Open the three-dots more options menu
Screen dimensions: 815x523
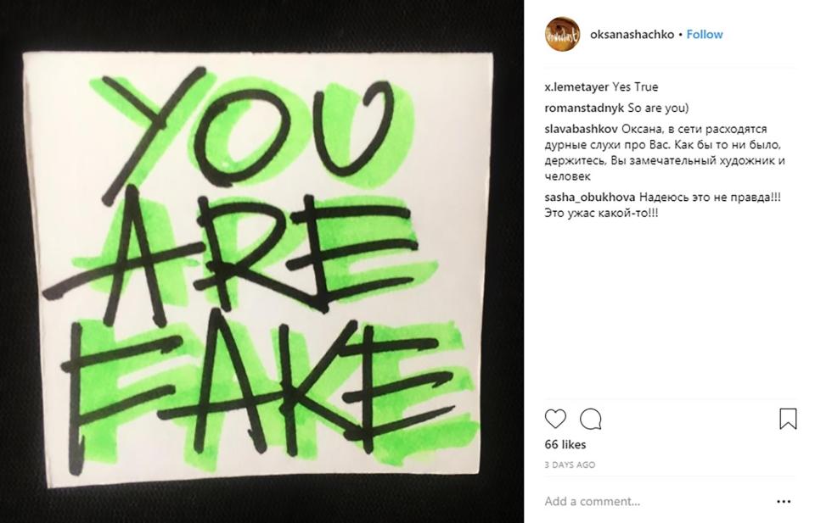pos(784,501)
